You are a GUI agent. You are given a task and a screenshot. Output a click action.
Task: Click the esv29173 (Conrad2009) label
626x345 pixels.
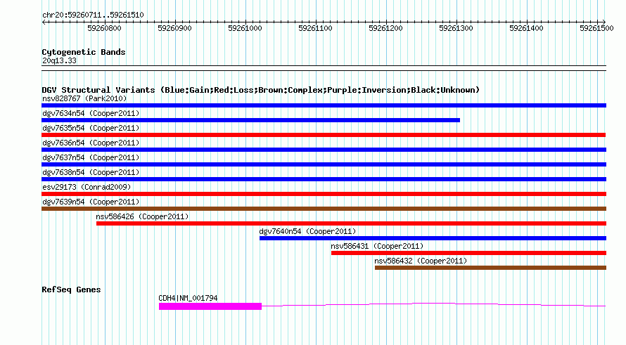click(x=87, y=187)
